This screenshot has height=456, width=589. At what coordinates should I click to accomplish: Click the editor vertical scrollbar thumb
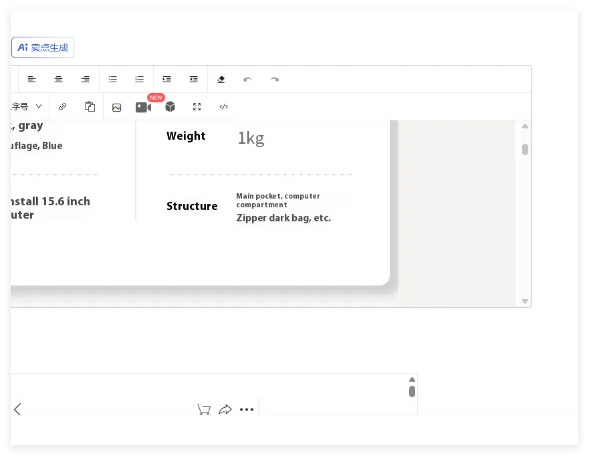[x=525, y=150]
